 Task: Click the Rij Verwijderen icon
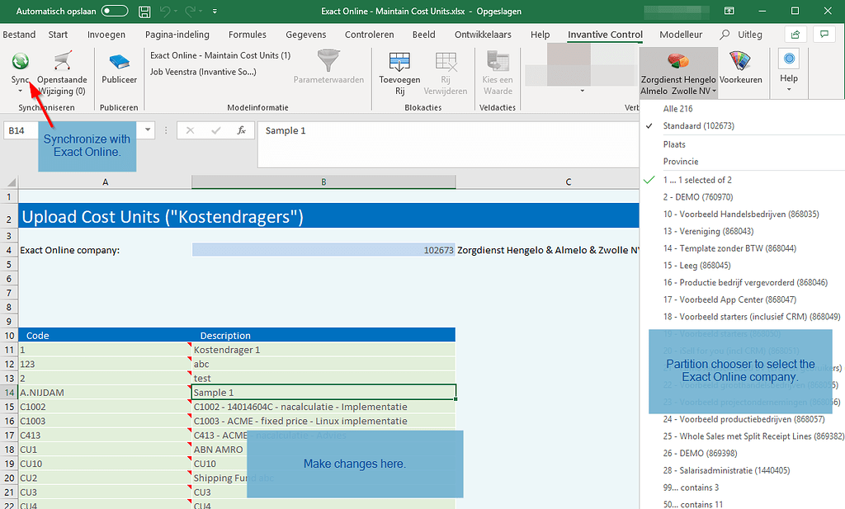pyautogui.click(x=446, y=62)
